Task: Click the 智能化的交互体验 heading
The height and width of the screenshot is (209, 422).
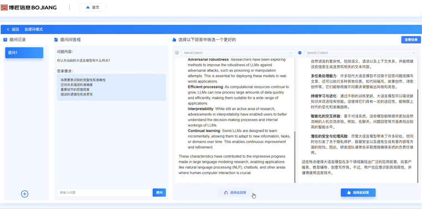Action: 326,116
